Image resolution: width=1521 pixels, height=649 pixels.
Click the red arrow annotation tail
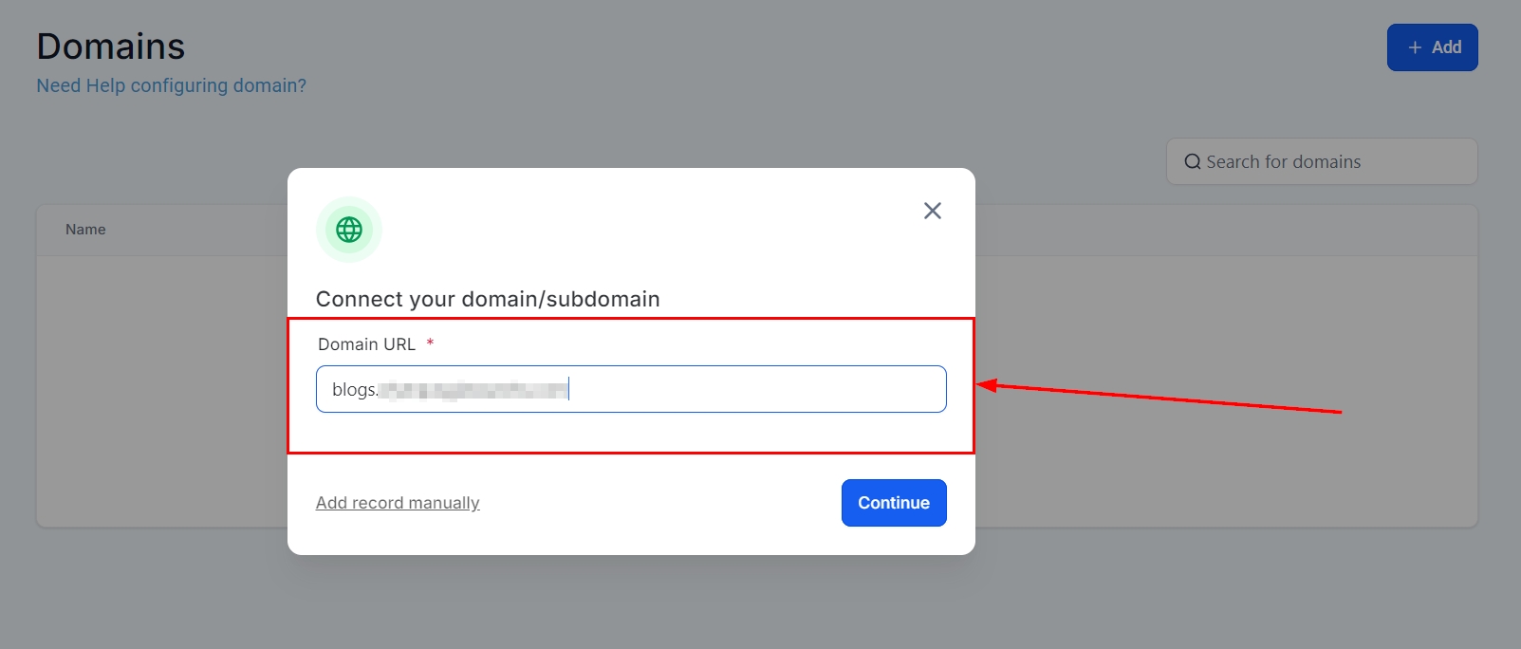pos(1336,412)
